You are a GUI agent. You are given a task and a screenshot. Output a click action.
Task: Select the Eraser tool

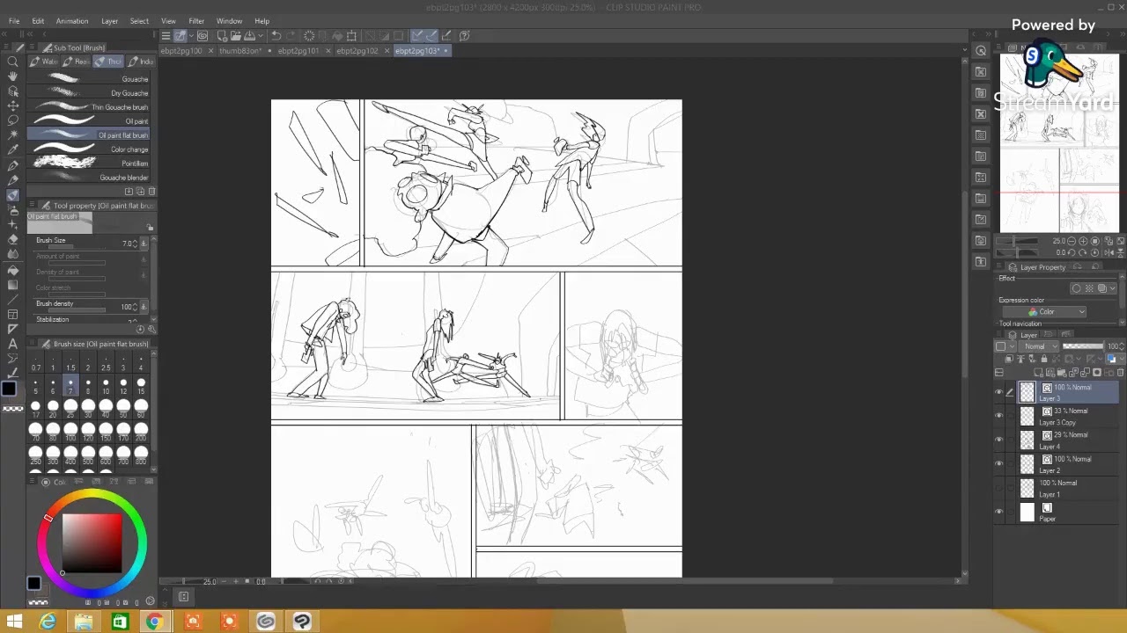click(x=12, y=239)
